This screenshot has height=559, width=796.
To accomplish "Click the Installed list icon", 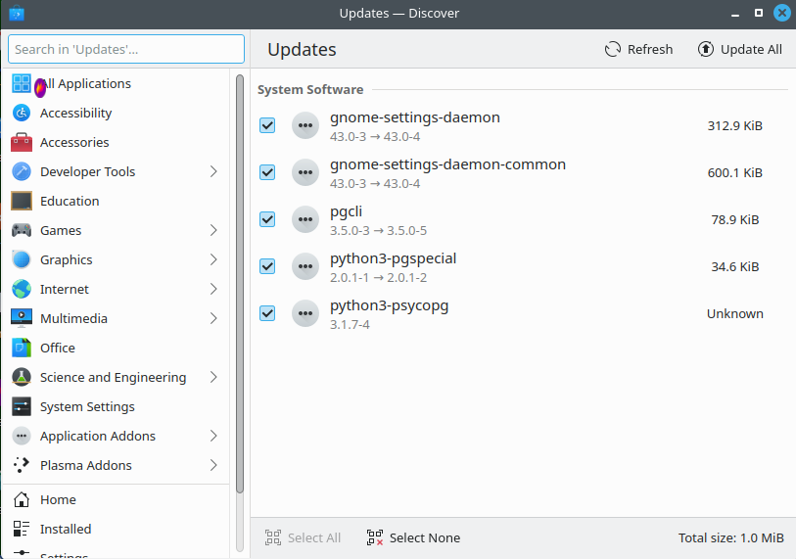I will click(22, 529).
